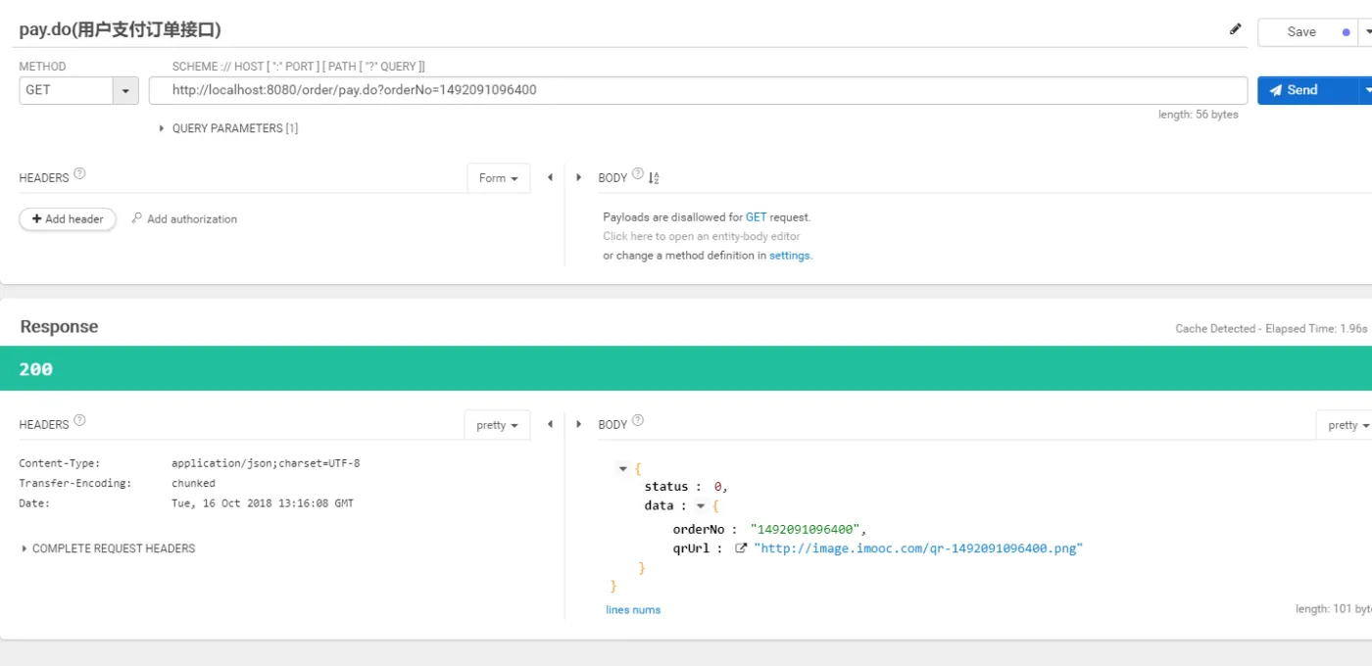This screenshot has height=666, width=1372.
Task: Click the Date header value
Action: (x=263, y=503)
